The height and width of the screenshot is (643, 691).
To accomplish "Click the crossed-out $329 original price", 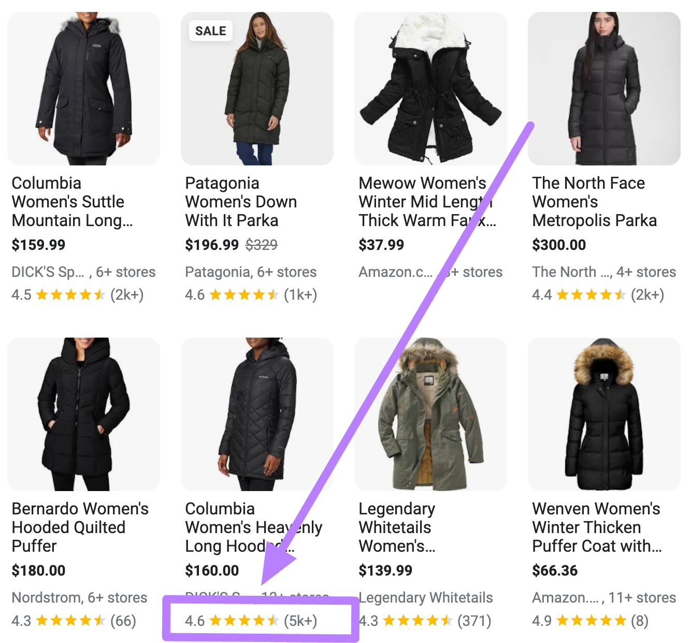I will 262,245.
